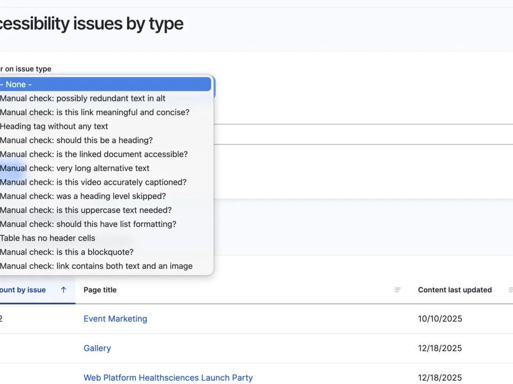Viewport: 513px width, 384px height.
Task: Open the Event Marketing page link
Action: point(115,318)
